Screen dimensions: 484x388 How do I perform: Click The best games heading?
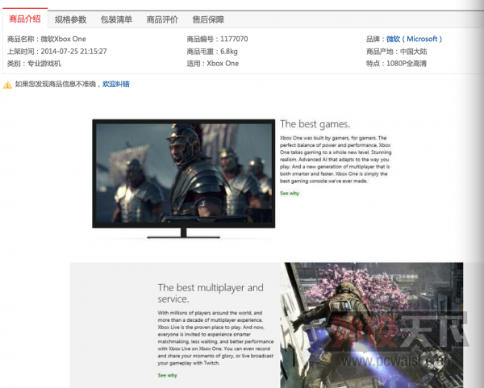click(x=315, y=124)
